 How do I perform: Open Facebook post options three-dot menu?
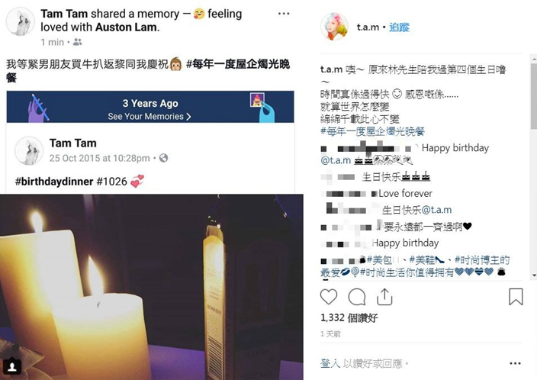pos(284,14)
